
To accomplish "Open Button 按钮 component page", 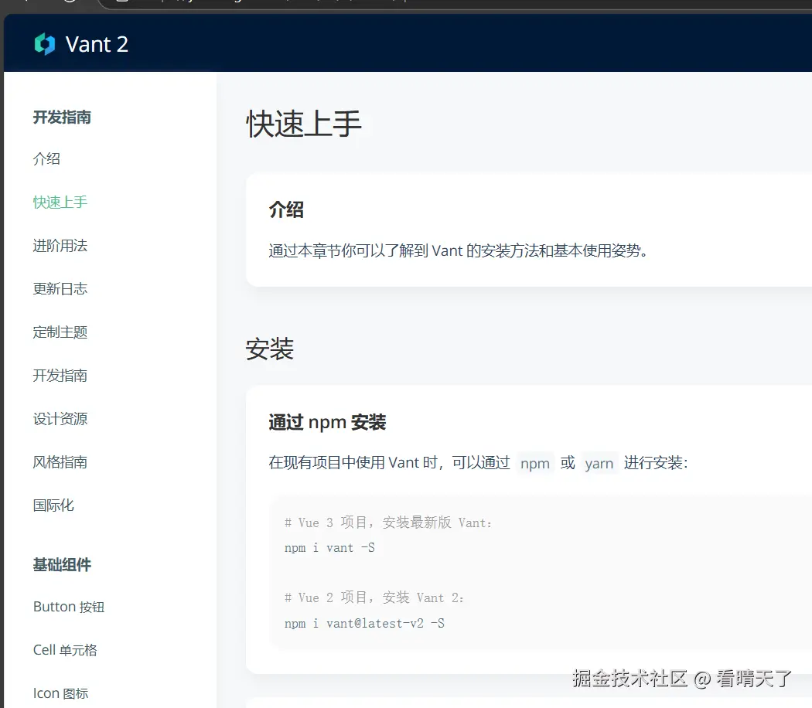I will tap(69, 607).
